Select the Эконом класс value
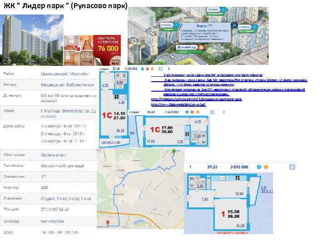 click(x=54, y=155)
